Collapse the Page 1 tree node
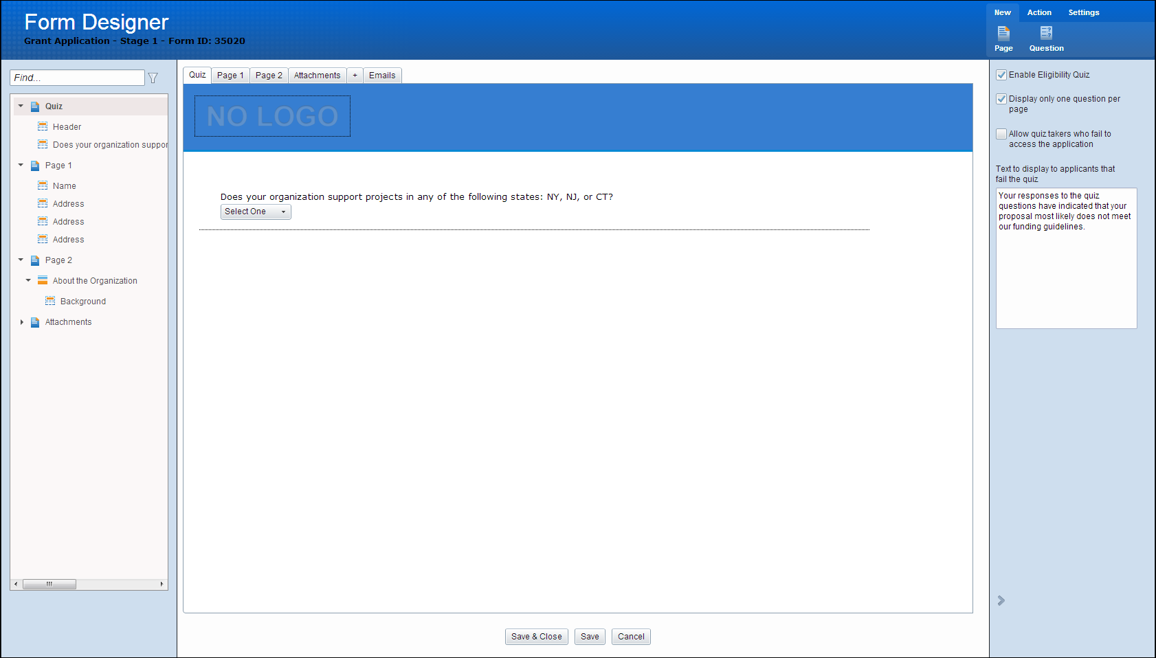This screenshot has height=658, width=1156. 21,166
